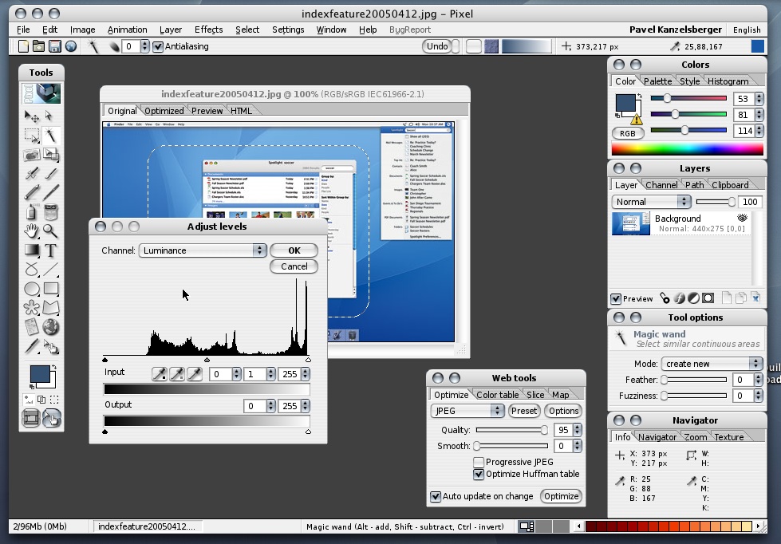Disable the Antialiasing checkbox
The image size is (781, 544).
pyautogui.click(x=158, y=46)
